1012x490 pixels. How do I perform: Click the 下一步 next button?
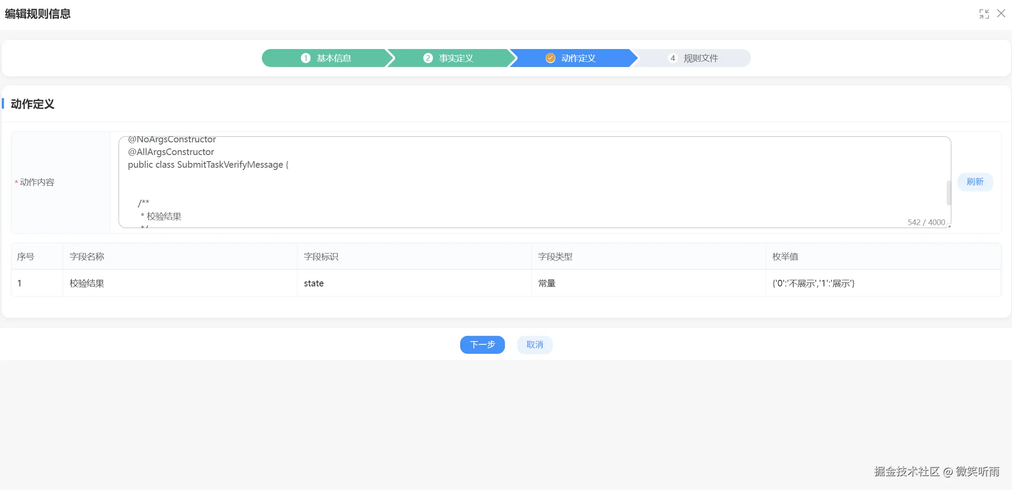tap(482, 345)
